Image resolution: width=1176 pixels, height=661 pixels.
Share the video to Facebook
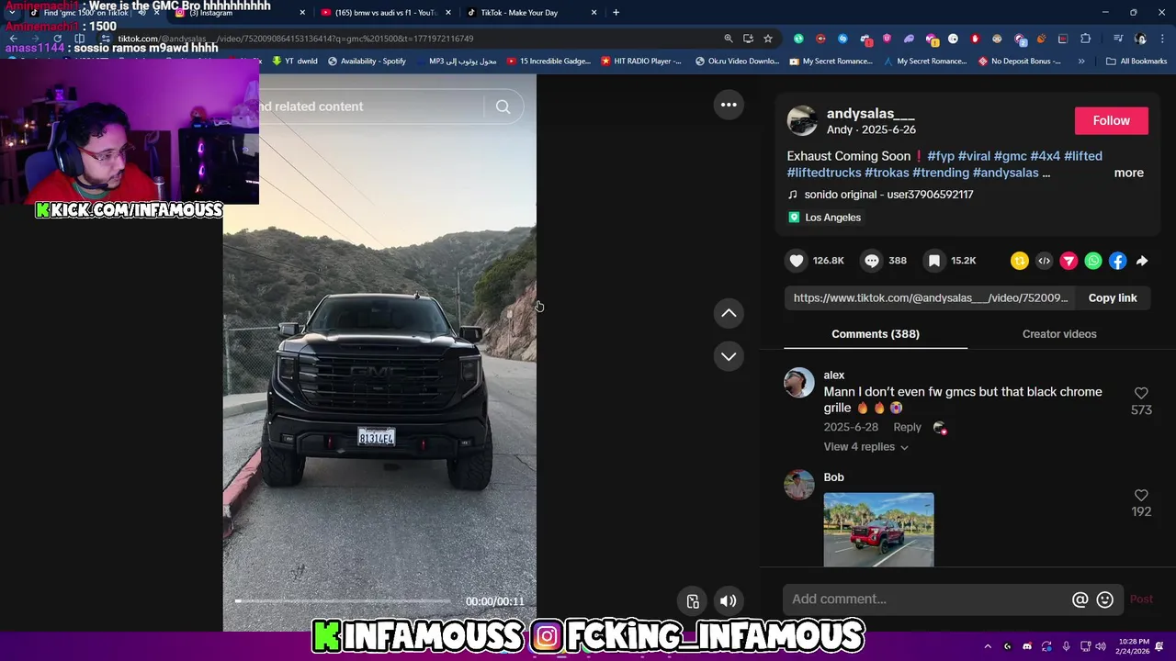(1117, 262)
